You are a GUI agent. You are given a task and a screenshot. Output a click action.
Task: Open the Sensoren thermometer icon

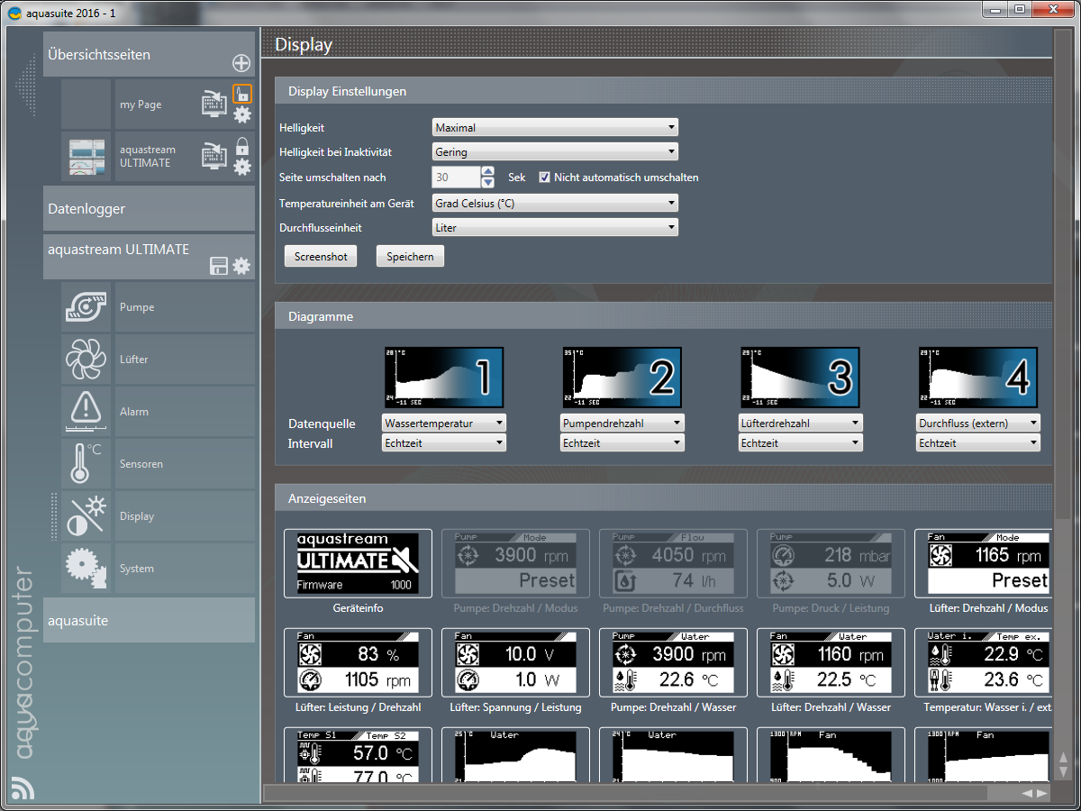[x=86, y=464]
